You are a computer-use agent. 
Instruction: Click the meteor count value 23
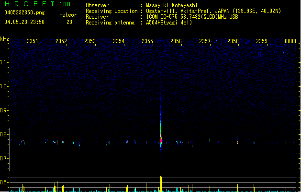[x=69, y=22]
